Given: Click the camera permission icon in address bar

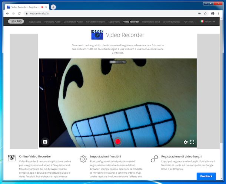Looking at the screenshot, I should [199, 14].
